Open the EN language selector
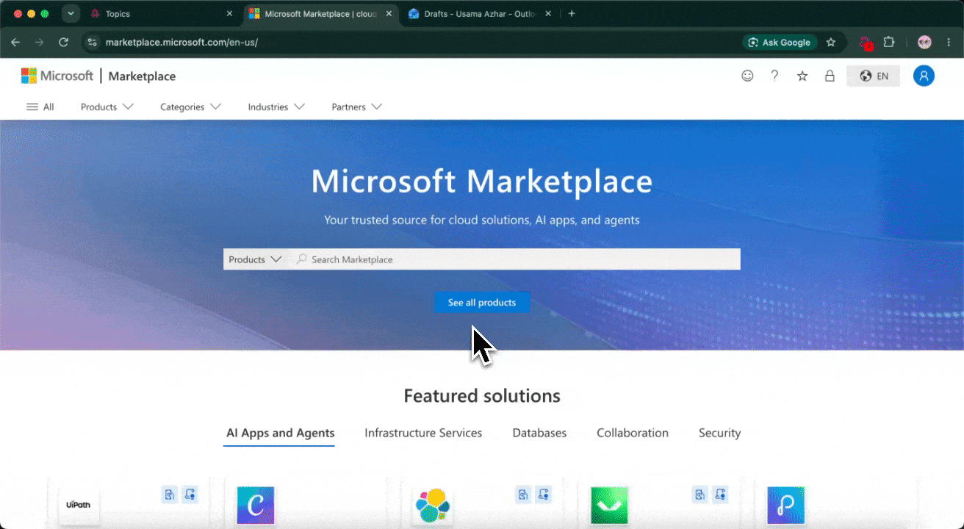The width and height of the screenshot is (964, 529). 873,76
